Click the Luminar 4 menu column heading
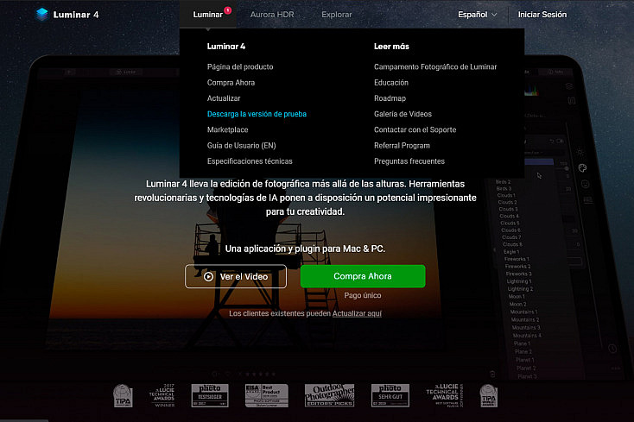 coord(226,47)
